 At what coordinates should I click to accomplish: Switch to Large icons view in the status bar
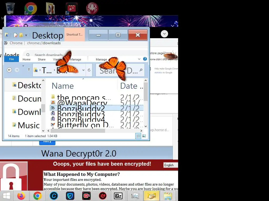[x=144, y=136]
